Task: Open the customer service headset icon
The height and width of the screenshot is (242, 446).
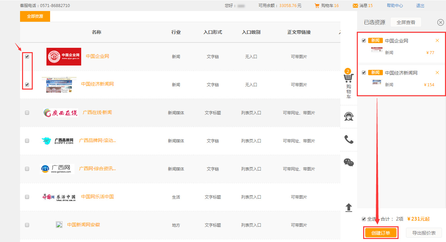Action: (x=349, y=117)
